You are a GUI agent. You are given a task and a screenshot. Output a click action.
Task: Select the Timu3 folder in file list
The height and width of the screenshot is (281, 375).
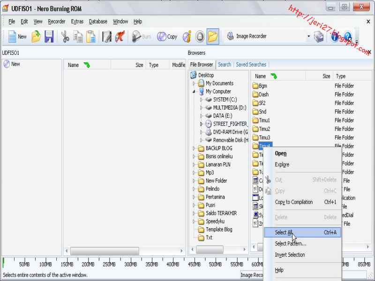pyautogui.click(x=261, y=137)
